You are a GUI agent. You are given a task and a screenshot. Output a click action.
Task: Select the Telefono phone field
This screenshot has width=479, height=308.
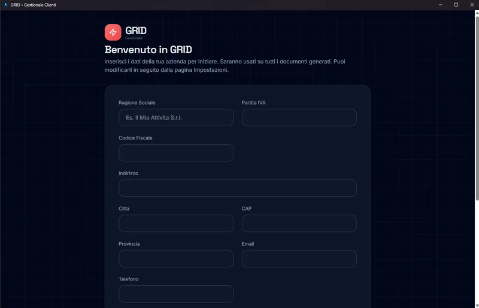(x=176, y=294)
